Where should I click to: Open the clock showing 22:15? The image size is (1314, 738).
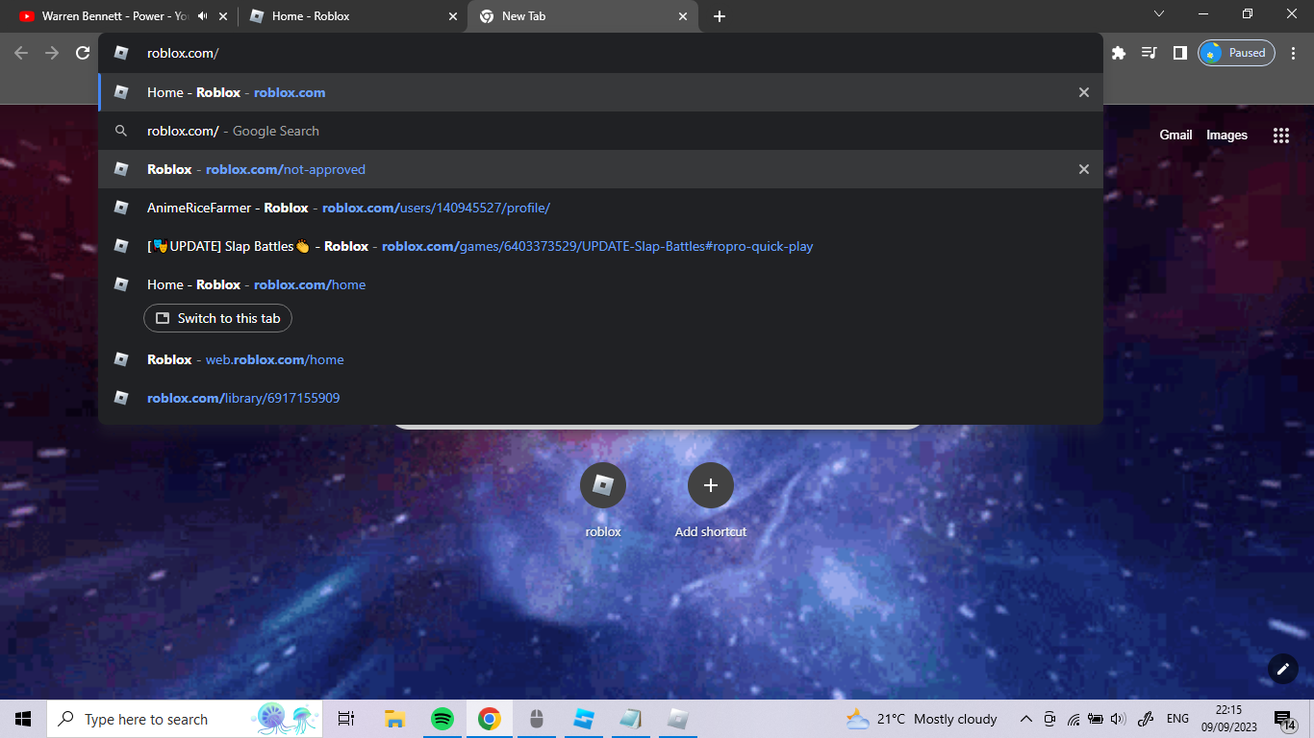[x=1228, y=719]
